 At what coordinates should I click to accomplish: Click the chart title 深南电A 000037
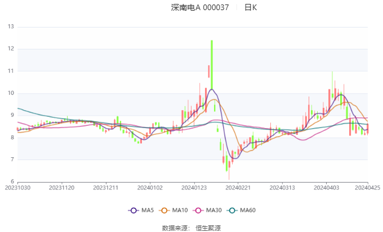(x=200, y=7)
